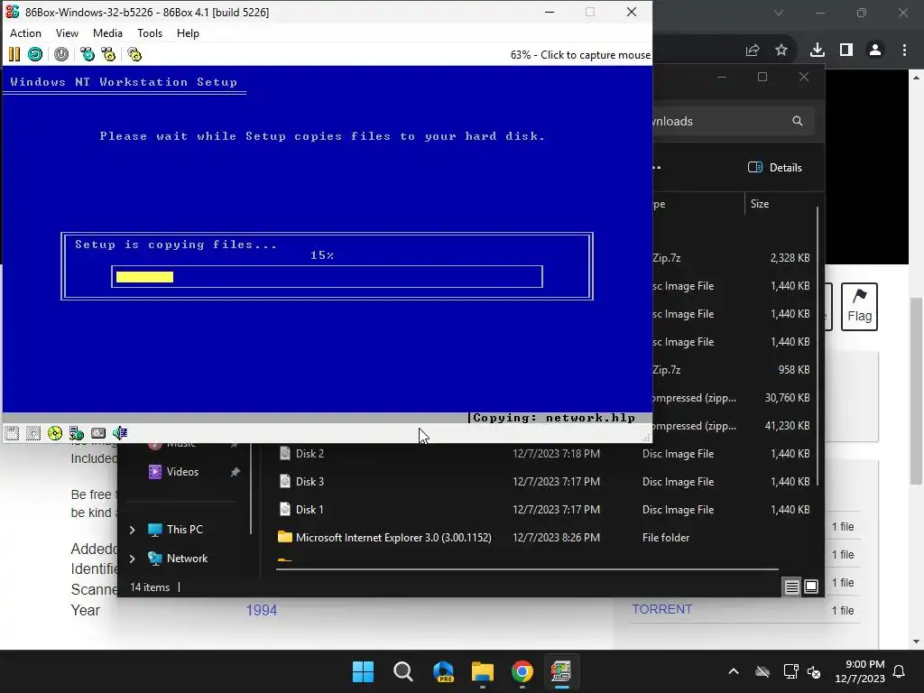924x693 pixels.
Task: Send Ctrl+Alt+Del via toolbar icon
Action: pos(88,55)
